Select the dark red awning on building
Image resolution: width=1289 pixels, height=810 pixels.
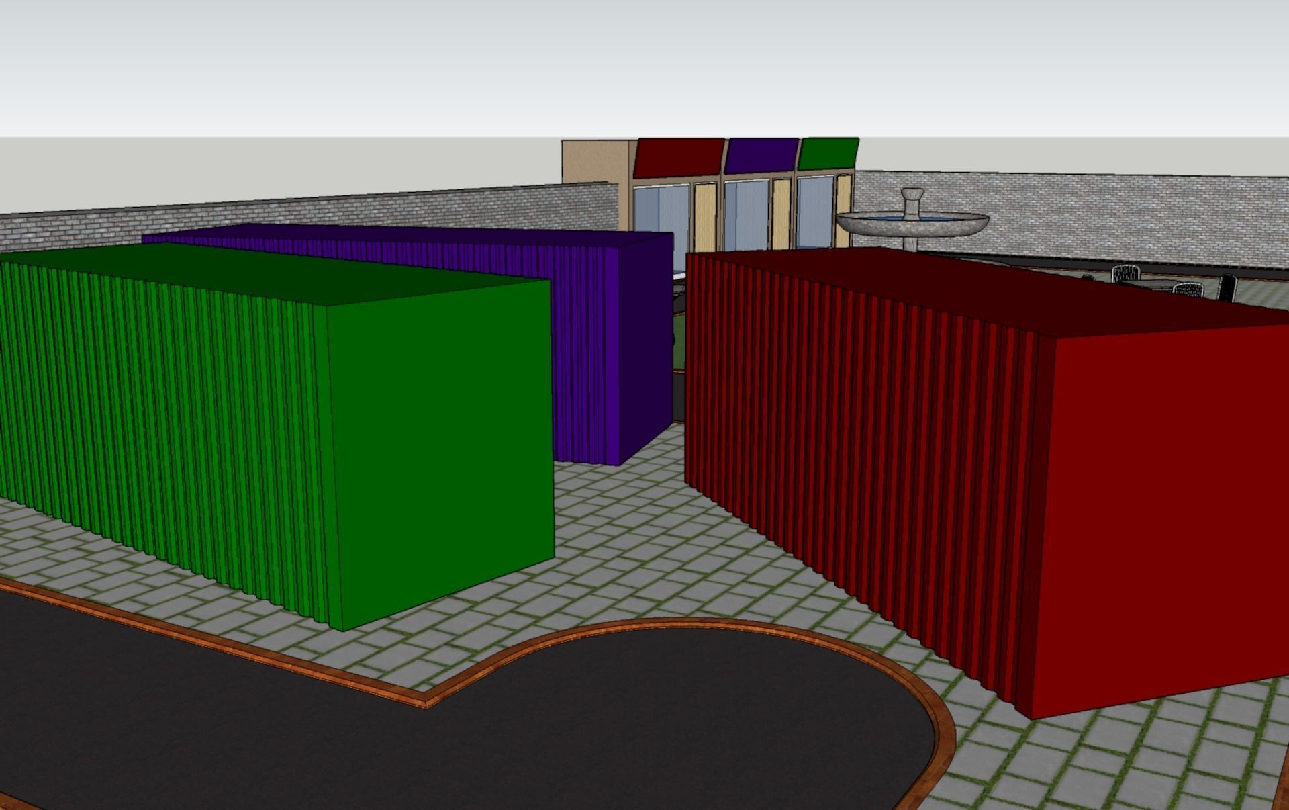(x=679, y=157)
